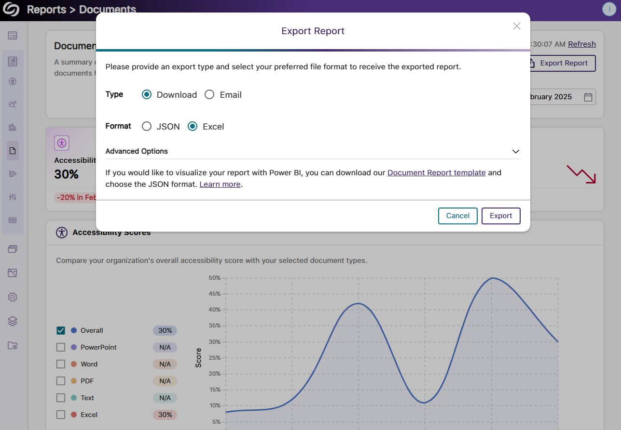Open the February 2025 date picker
Screen dimensions: 621x430
(562, 97)
